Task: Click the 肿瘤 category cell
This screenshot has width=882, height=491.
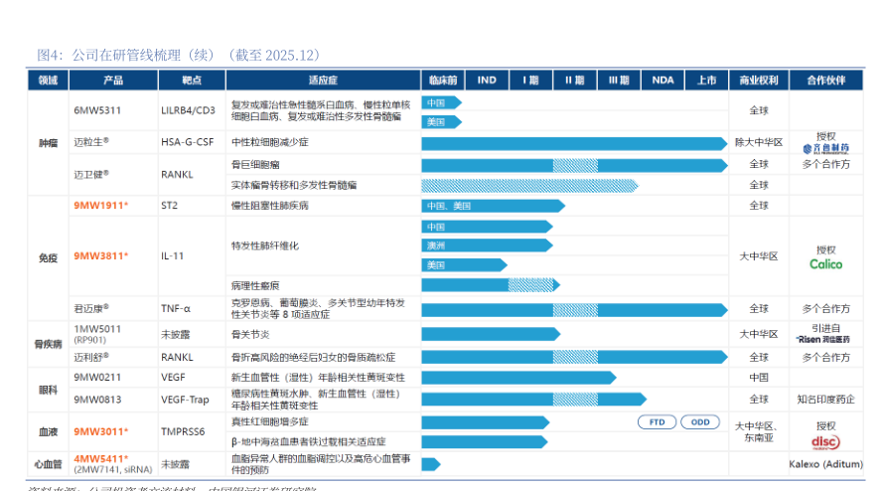Action: (x=48, y=143)
